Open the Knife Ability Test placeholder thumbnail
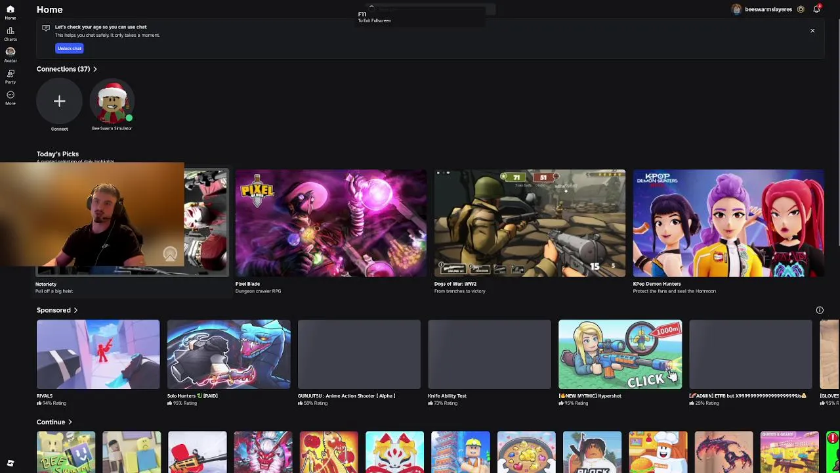This screenshot has height=473, width=840. 490,355
